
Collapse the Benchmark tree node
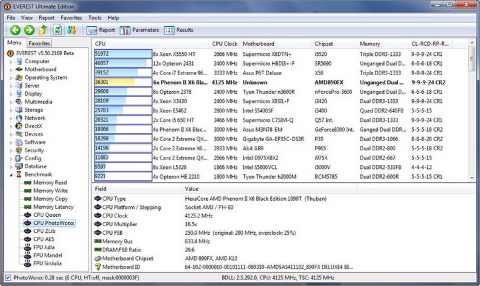click(x=11, y=175)
